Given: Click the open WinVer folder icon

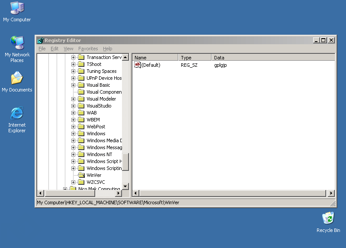Looking at the screenshot, I should coord(81,175).
